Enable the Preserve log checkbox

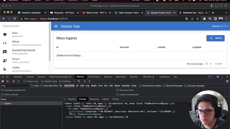point(24,81)
